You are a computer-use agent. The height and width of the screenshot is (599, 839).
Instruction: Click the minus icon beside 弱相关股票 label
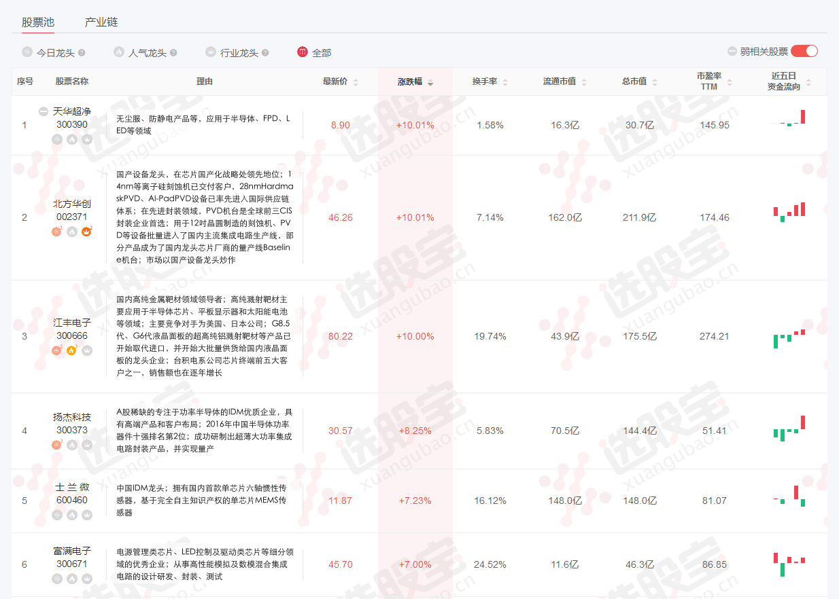coord(732,51)
